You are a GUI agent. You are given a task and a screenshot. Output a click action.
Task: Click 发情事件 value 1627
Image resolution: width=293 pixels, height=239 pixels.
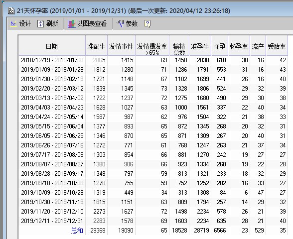(127, 212)
